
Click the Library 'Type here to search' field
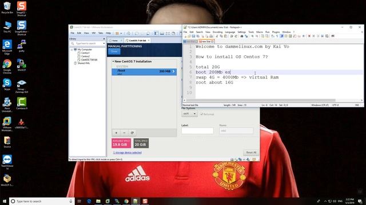coord(87,43)
